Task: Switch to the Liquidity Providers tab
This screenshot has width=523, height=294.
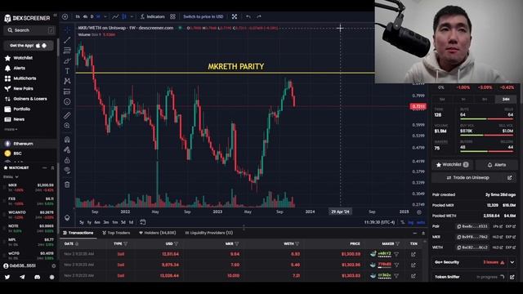Action: [209, 233]
